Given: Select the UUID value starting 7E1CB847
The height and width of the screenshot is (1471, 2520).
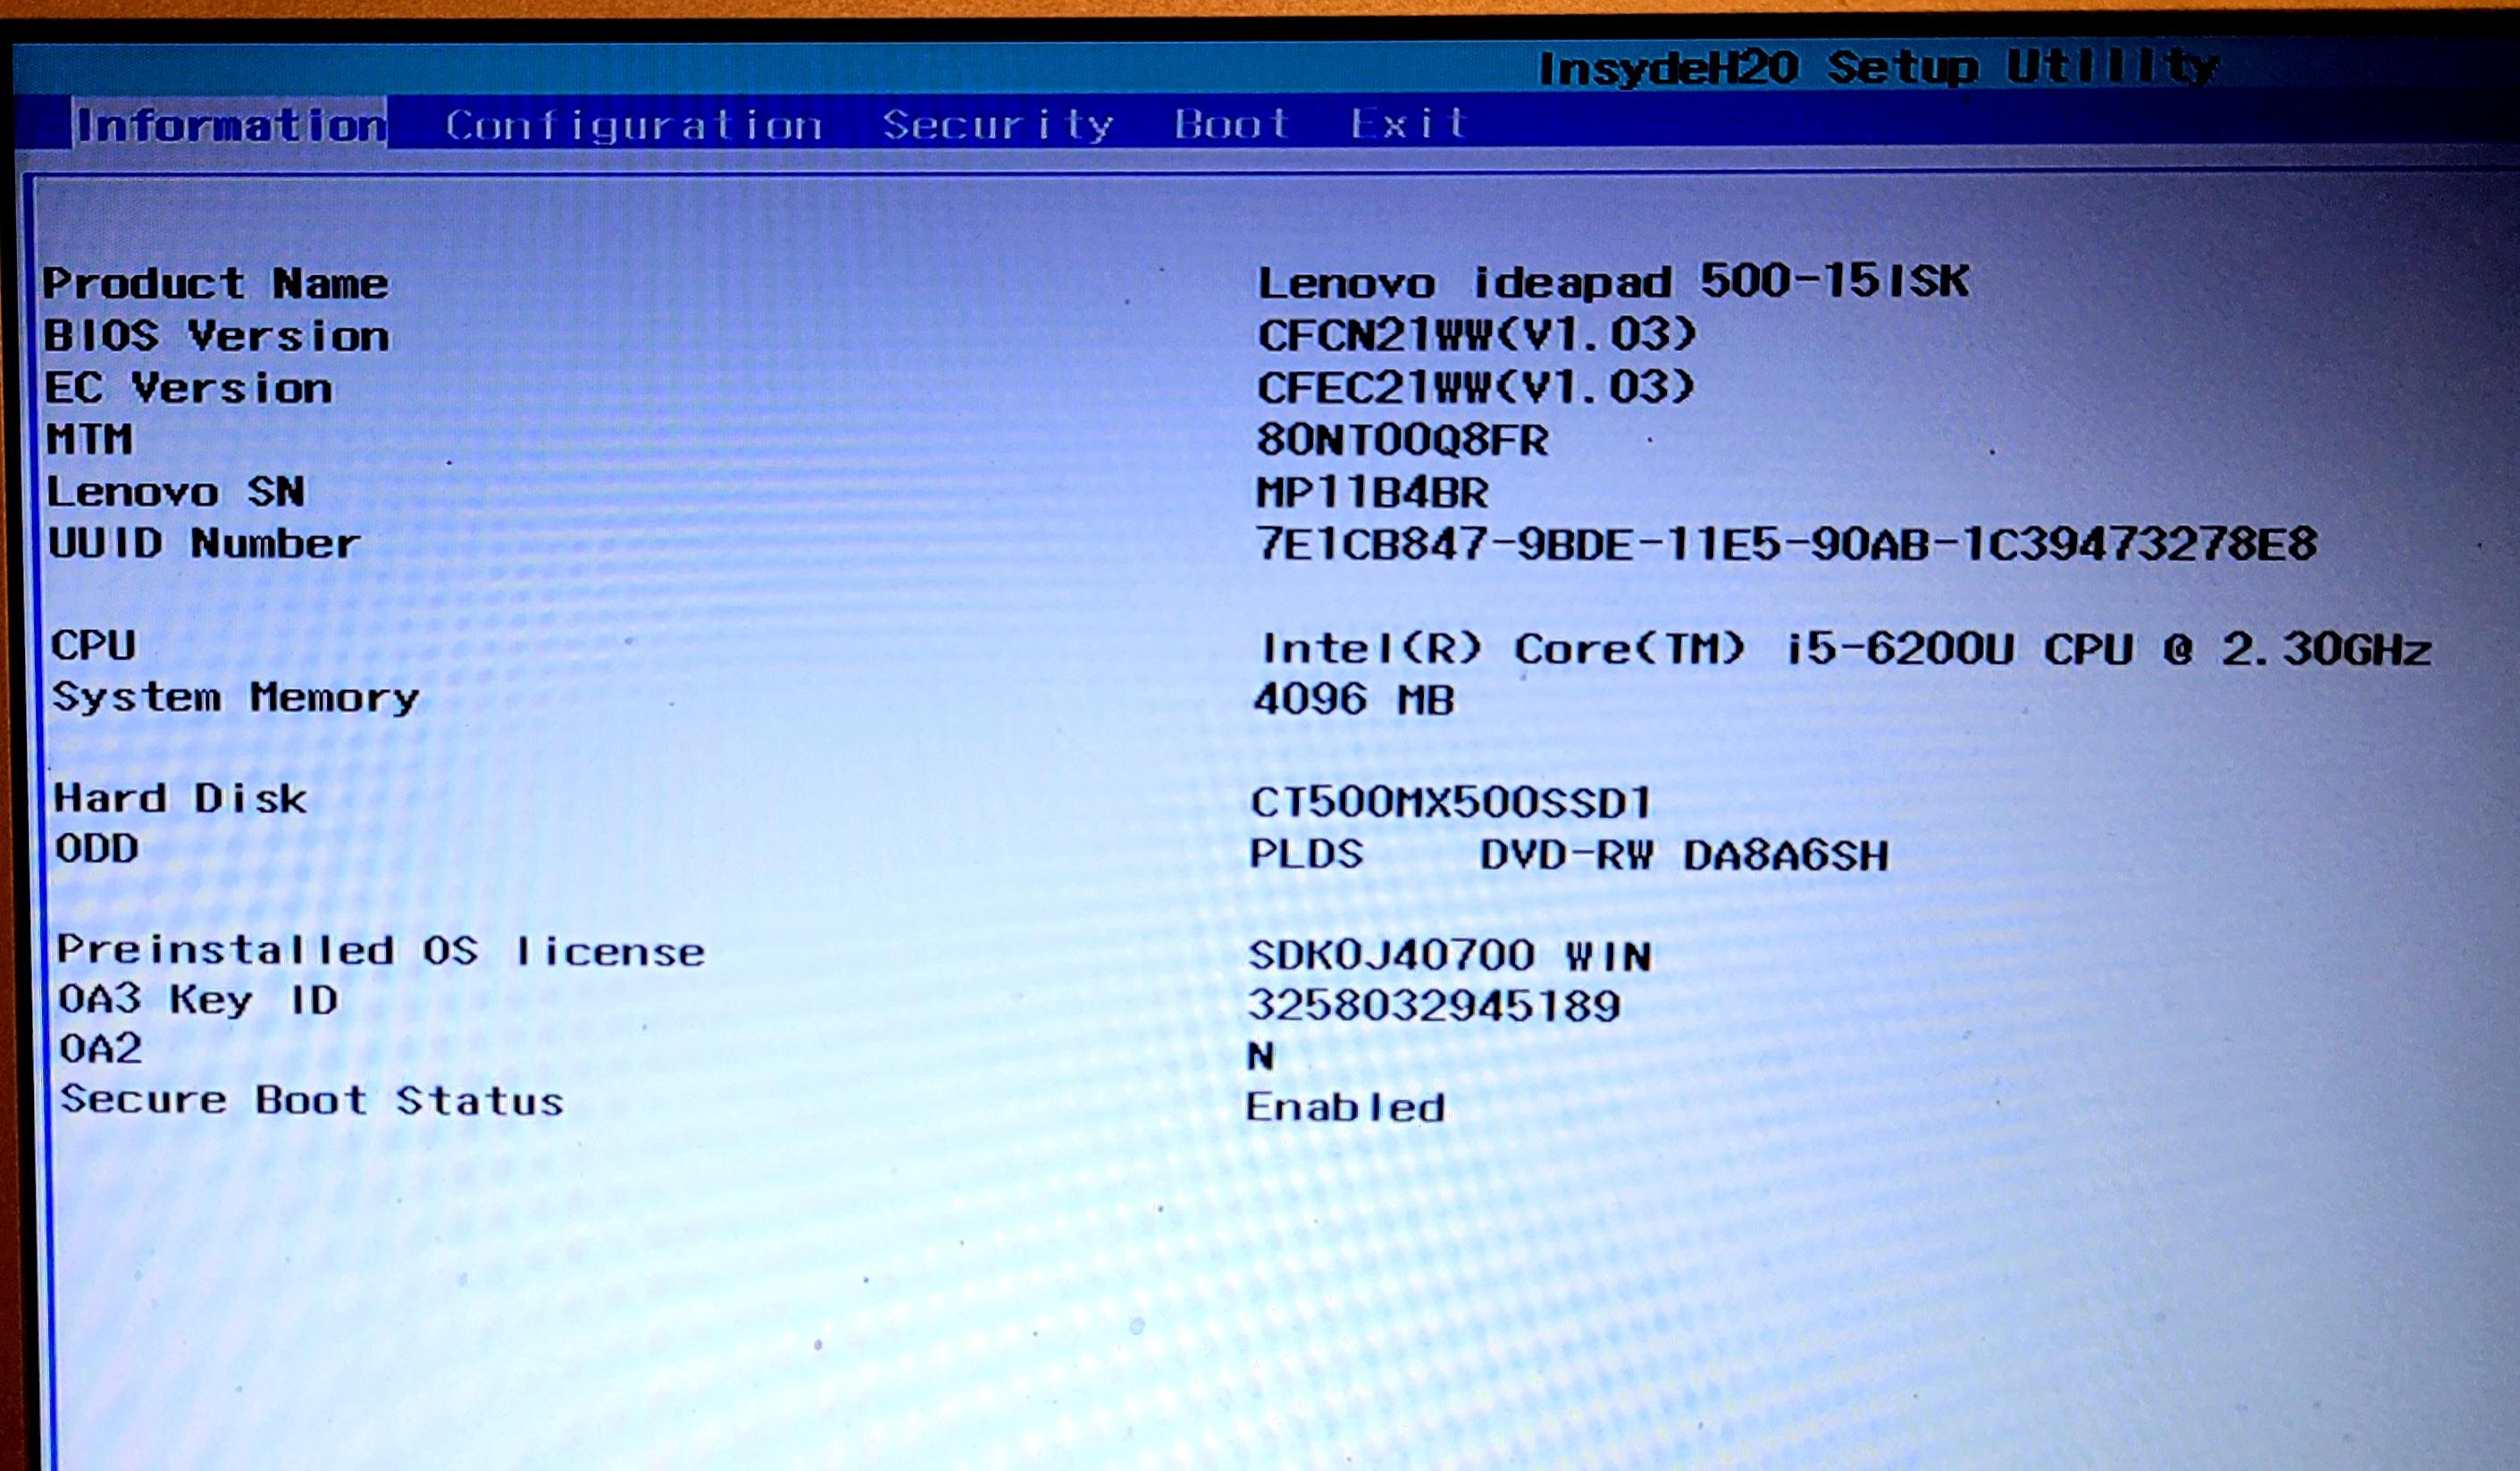Looking at the screenshot, I should click(1786, 544).
